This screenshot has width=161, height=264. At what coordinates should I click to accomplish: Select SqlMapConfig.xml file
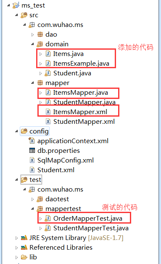pyautogui.click(x=66, y=160)
